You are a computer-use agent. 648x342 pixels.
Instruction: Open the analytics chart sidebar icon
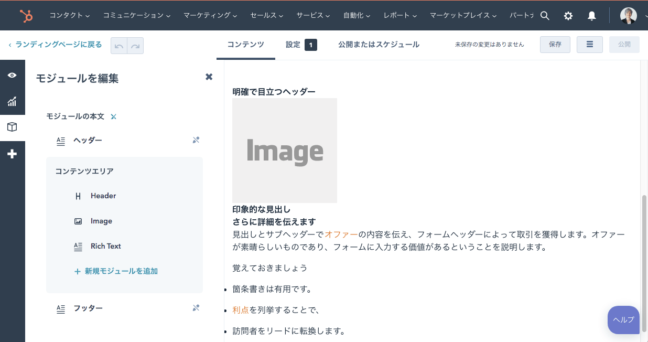pos(12,101)
